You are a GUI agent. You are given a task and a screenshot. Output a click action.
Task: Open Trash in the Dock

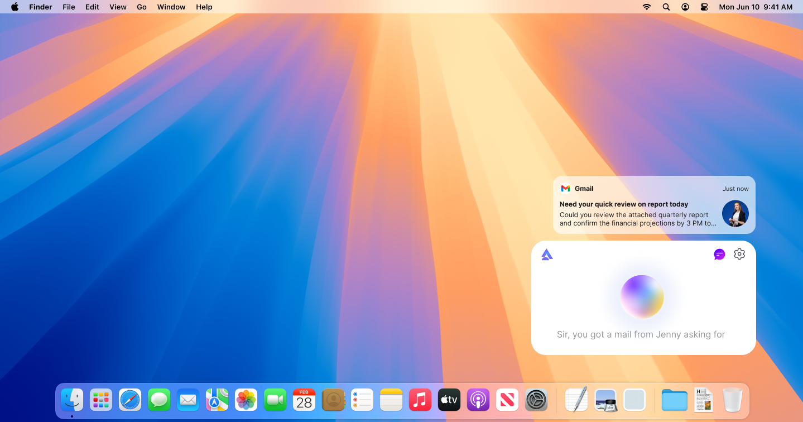pos(732,400)
